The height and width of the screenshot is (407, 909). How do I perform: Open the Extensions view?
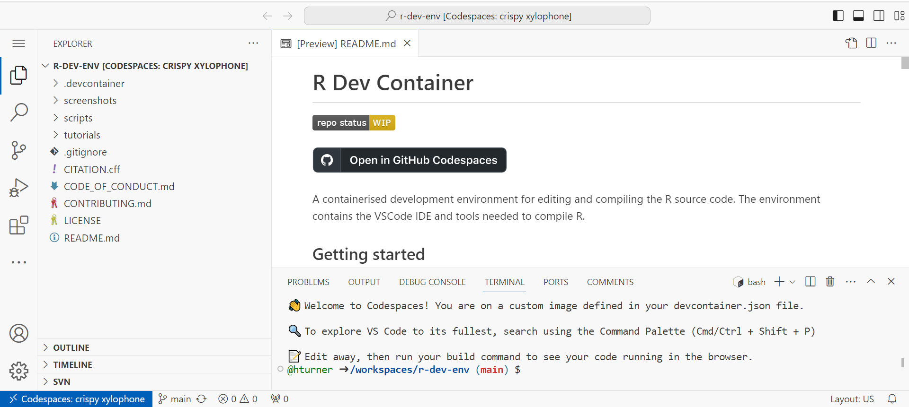19,225
